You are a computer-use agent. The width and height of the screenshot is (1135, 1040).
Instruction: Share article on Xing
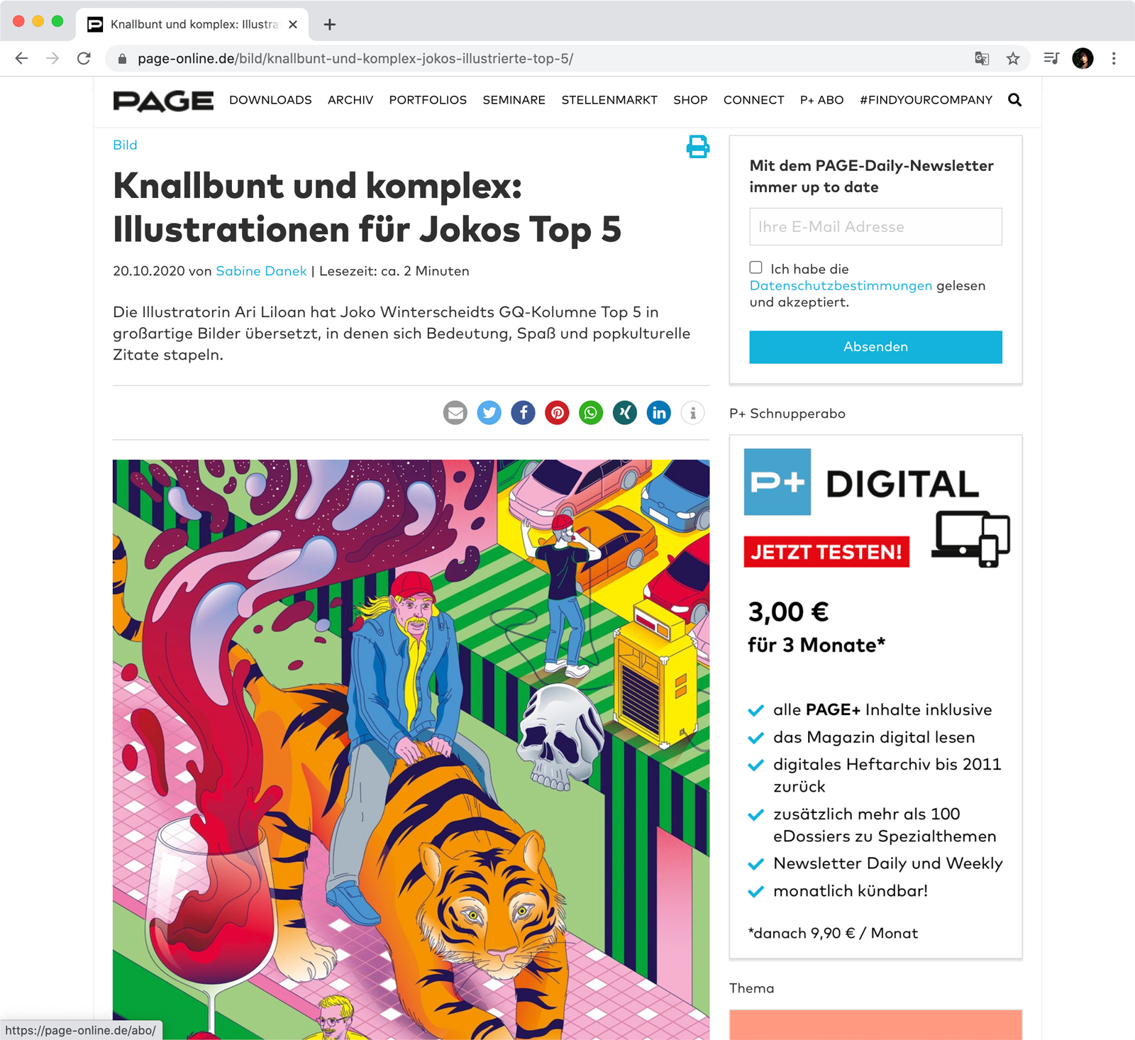625,413
